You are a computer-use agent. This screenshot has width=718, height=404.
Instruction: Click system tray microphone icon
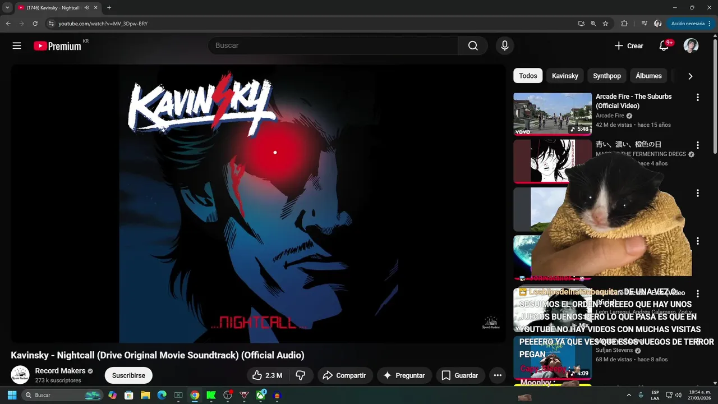pyautogui.click(x=641, y=395)
